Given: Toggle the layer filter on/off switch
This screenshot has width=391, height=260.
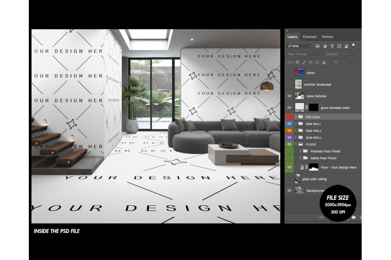Looking at the screenshot, I should coord(354,45).
